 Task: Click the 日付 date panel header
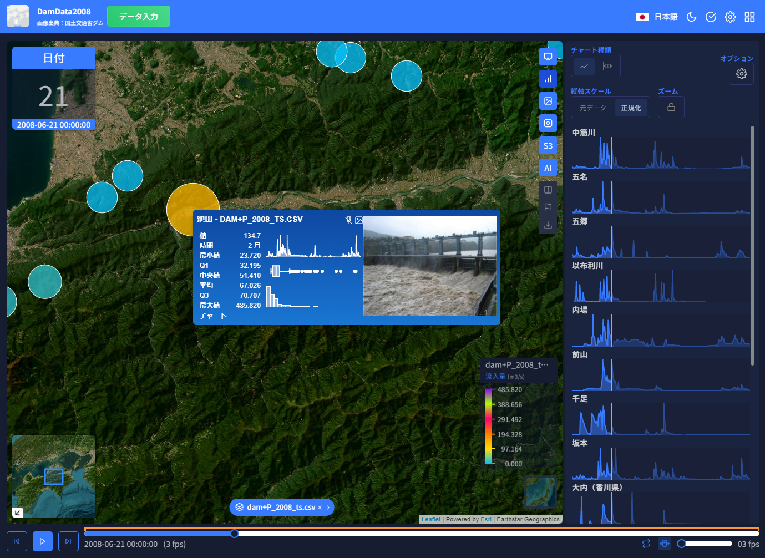click(54, 58)
